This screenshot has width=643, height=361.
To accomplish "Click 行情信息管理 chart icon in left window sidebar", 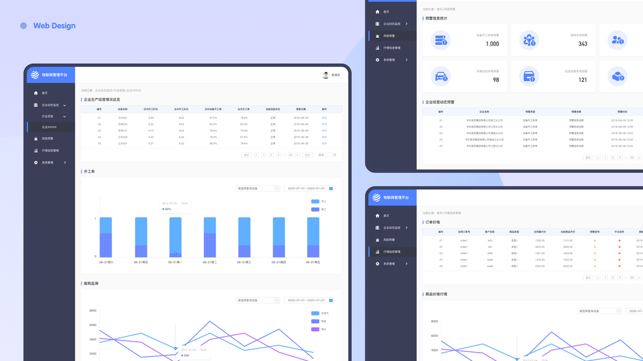I will [x=36, y=150].
